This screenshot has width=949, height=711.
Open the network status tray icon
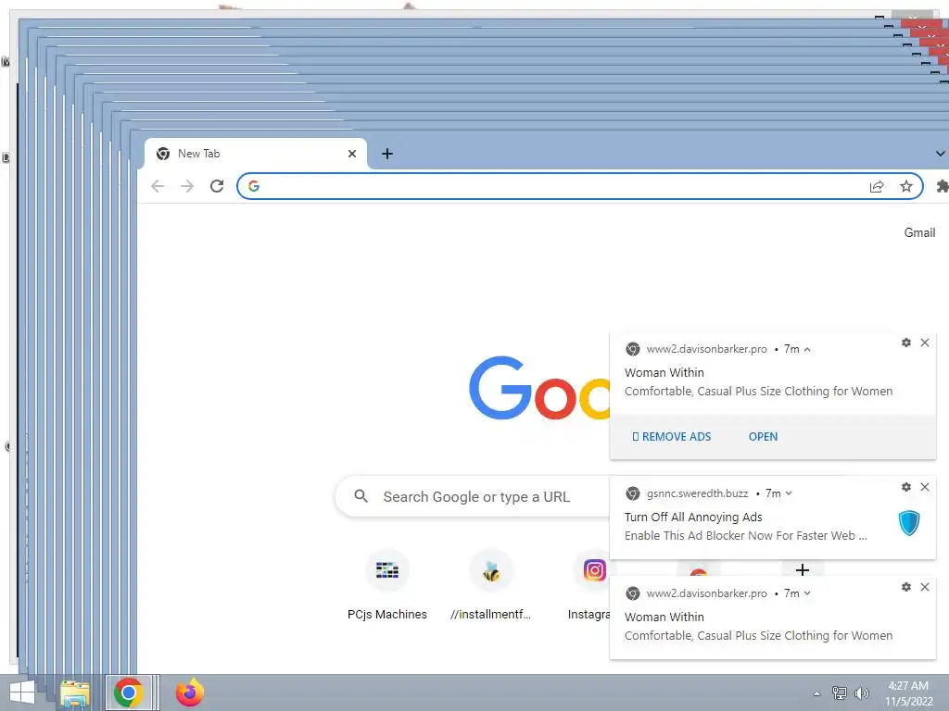pos(839,693)
